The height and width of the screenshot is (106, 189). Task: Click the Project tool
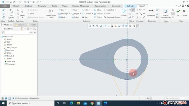[x=98, y=17]
